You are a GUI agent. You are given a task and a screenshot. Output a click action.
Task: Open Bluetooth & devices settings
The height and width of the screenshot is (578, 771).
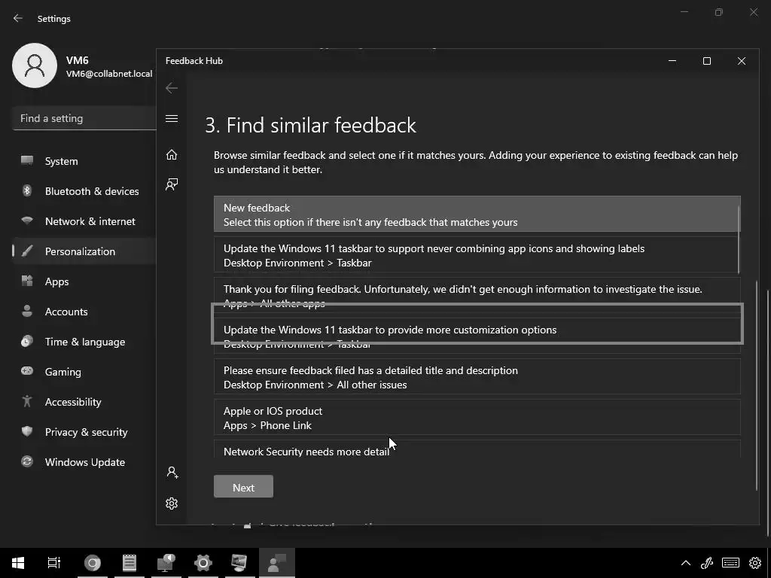(84, 191)
